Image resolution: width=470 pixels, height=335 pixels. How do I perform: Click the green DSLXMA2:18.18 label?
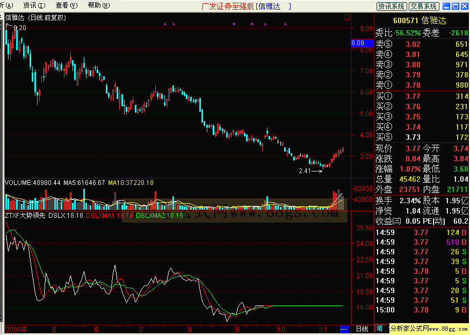pos(160,215)
